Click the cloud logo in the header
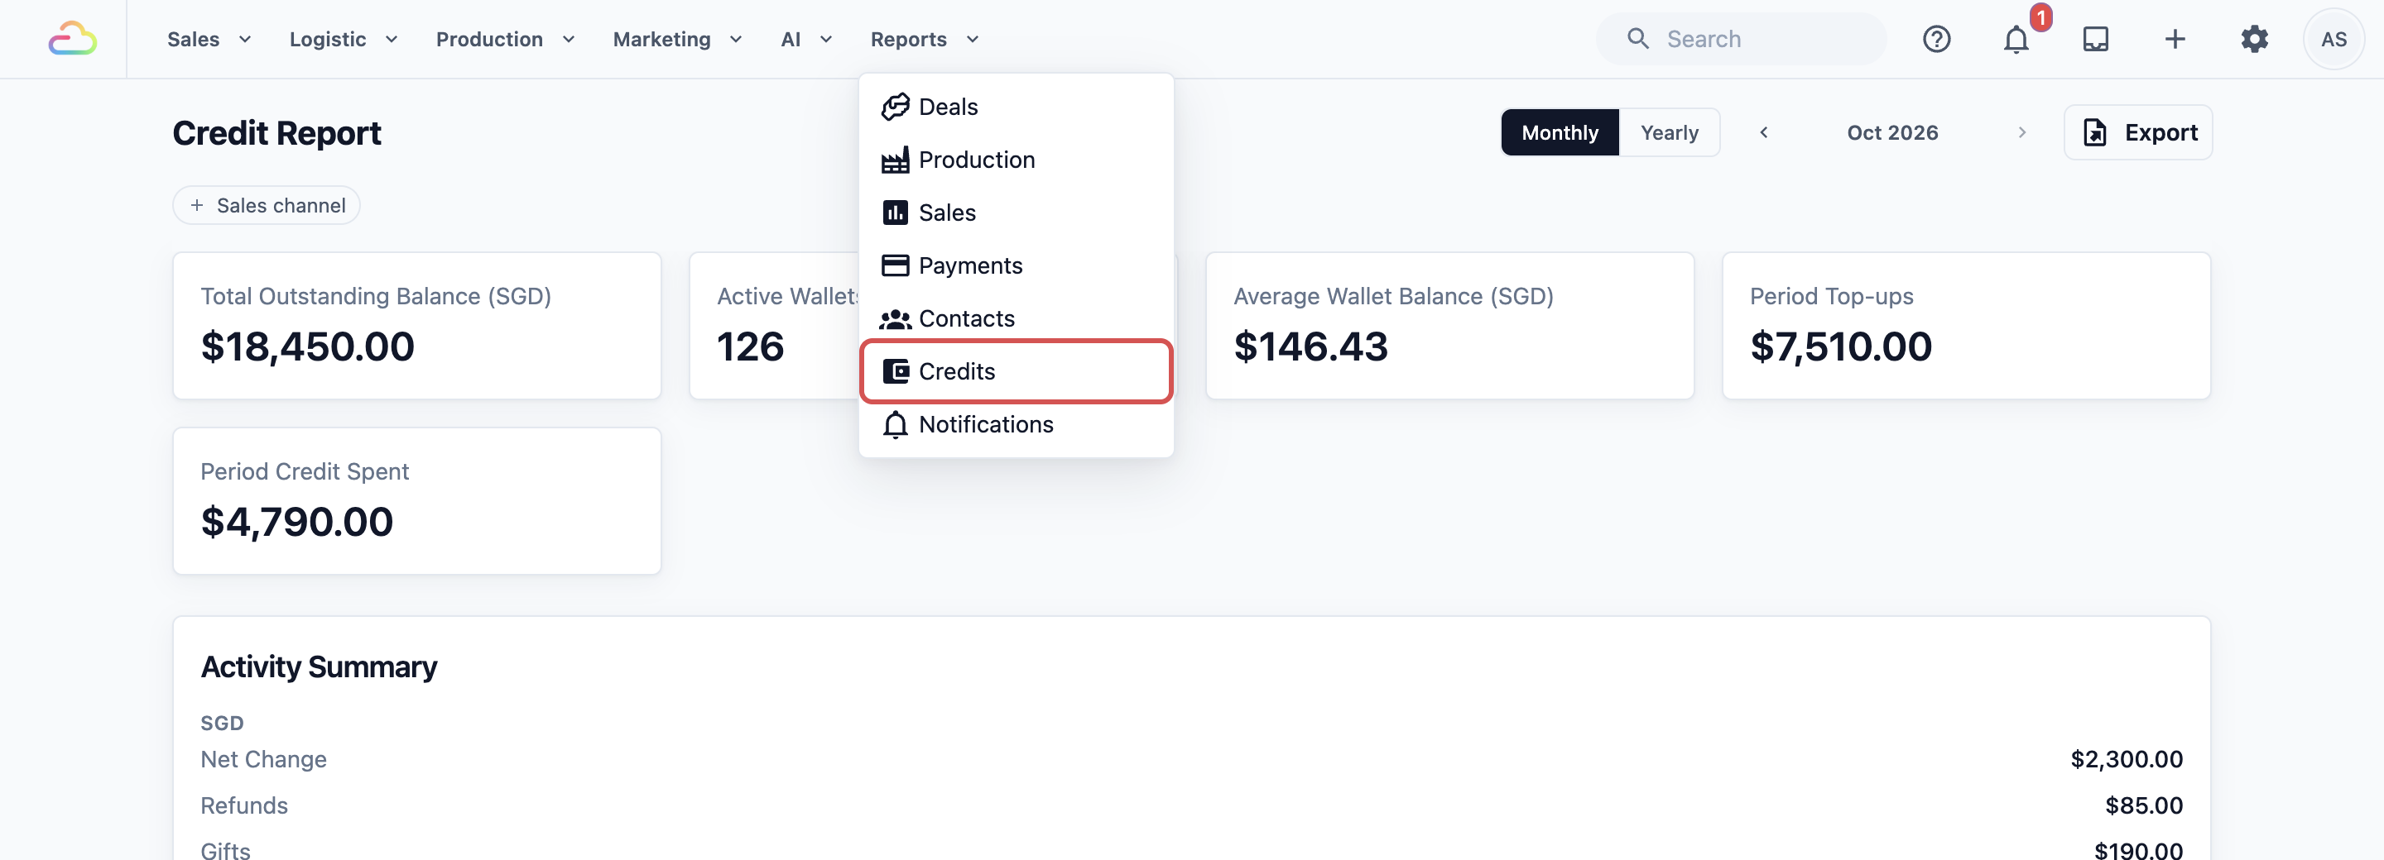This screenshot has width=2384, height=860. pos(72,39)
